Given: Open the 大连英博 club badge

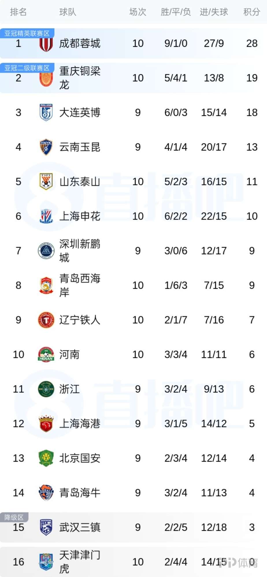Looking at the screenshot, I should (46, 112).
